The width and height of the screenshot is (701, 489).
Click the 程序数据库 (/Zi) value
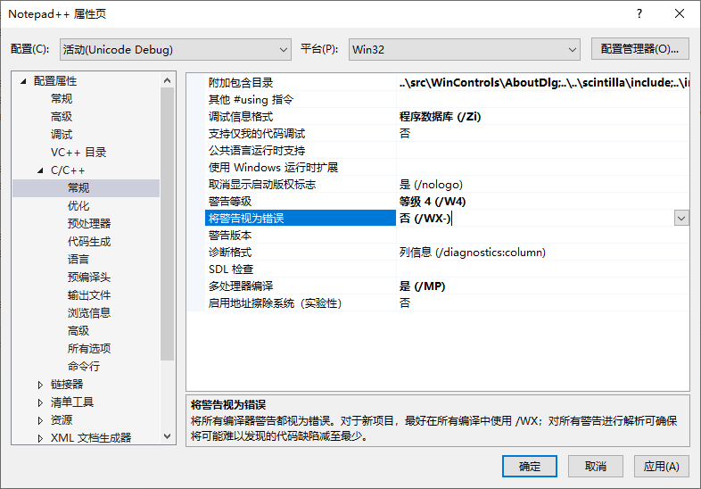[440, 117]
